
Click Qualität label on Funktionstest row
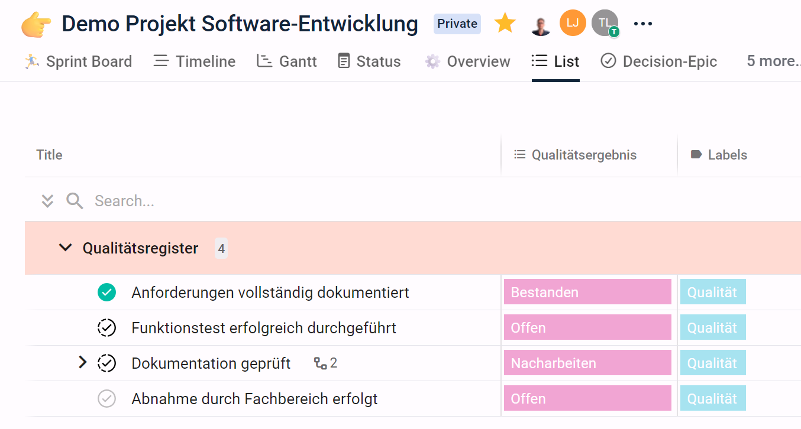pos(712,327)
